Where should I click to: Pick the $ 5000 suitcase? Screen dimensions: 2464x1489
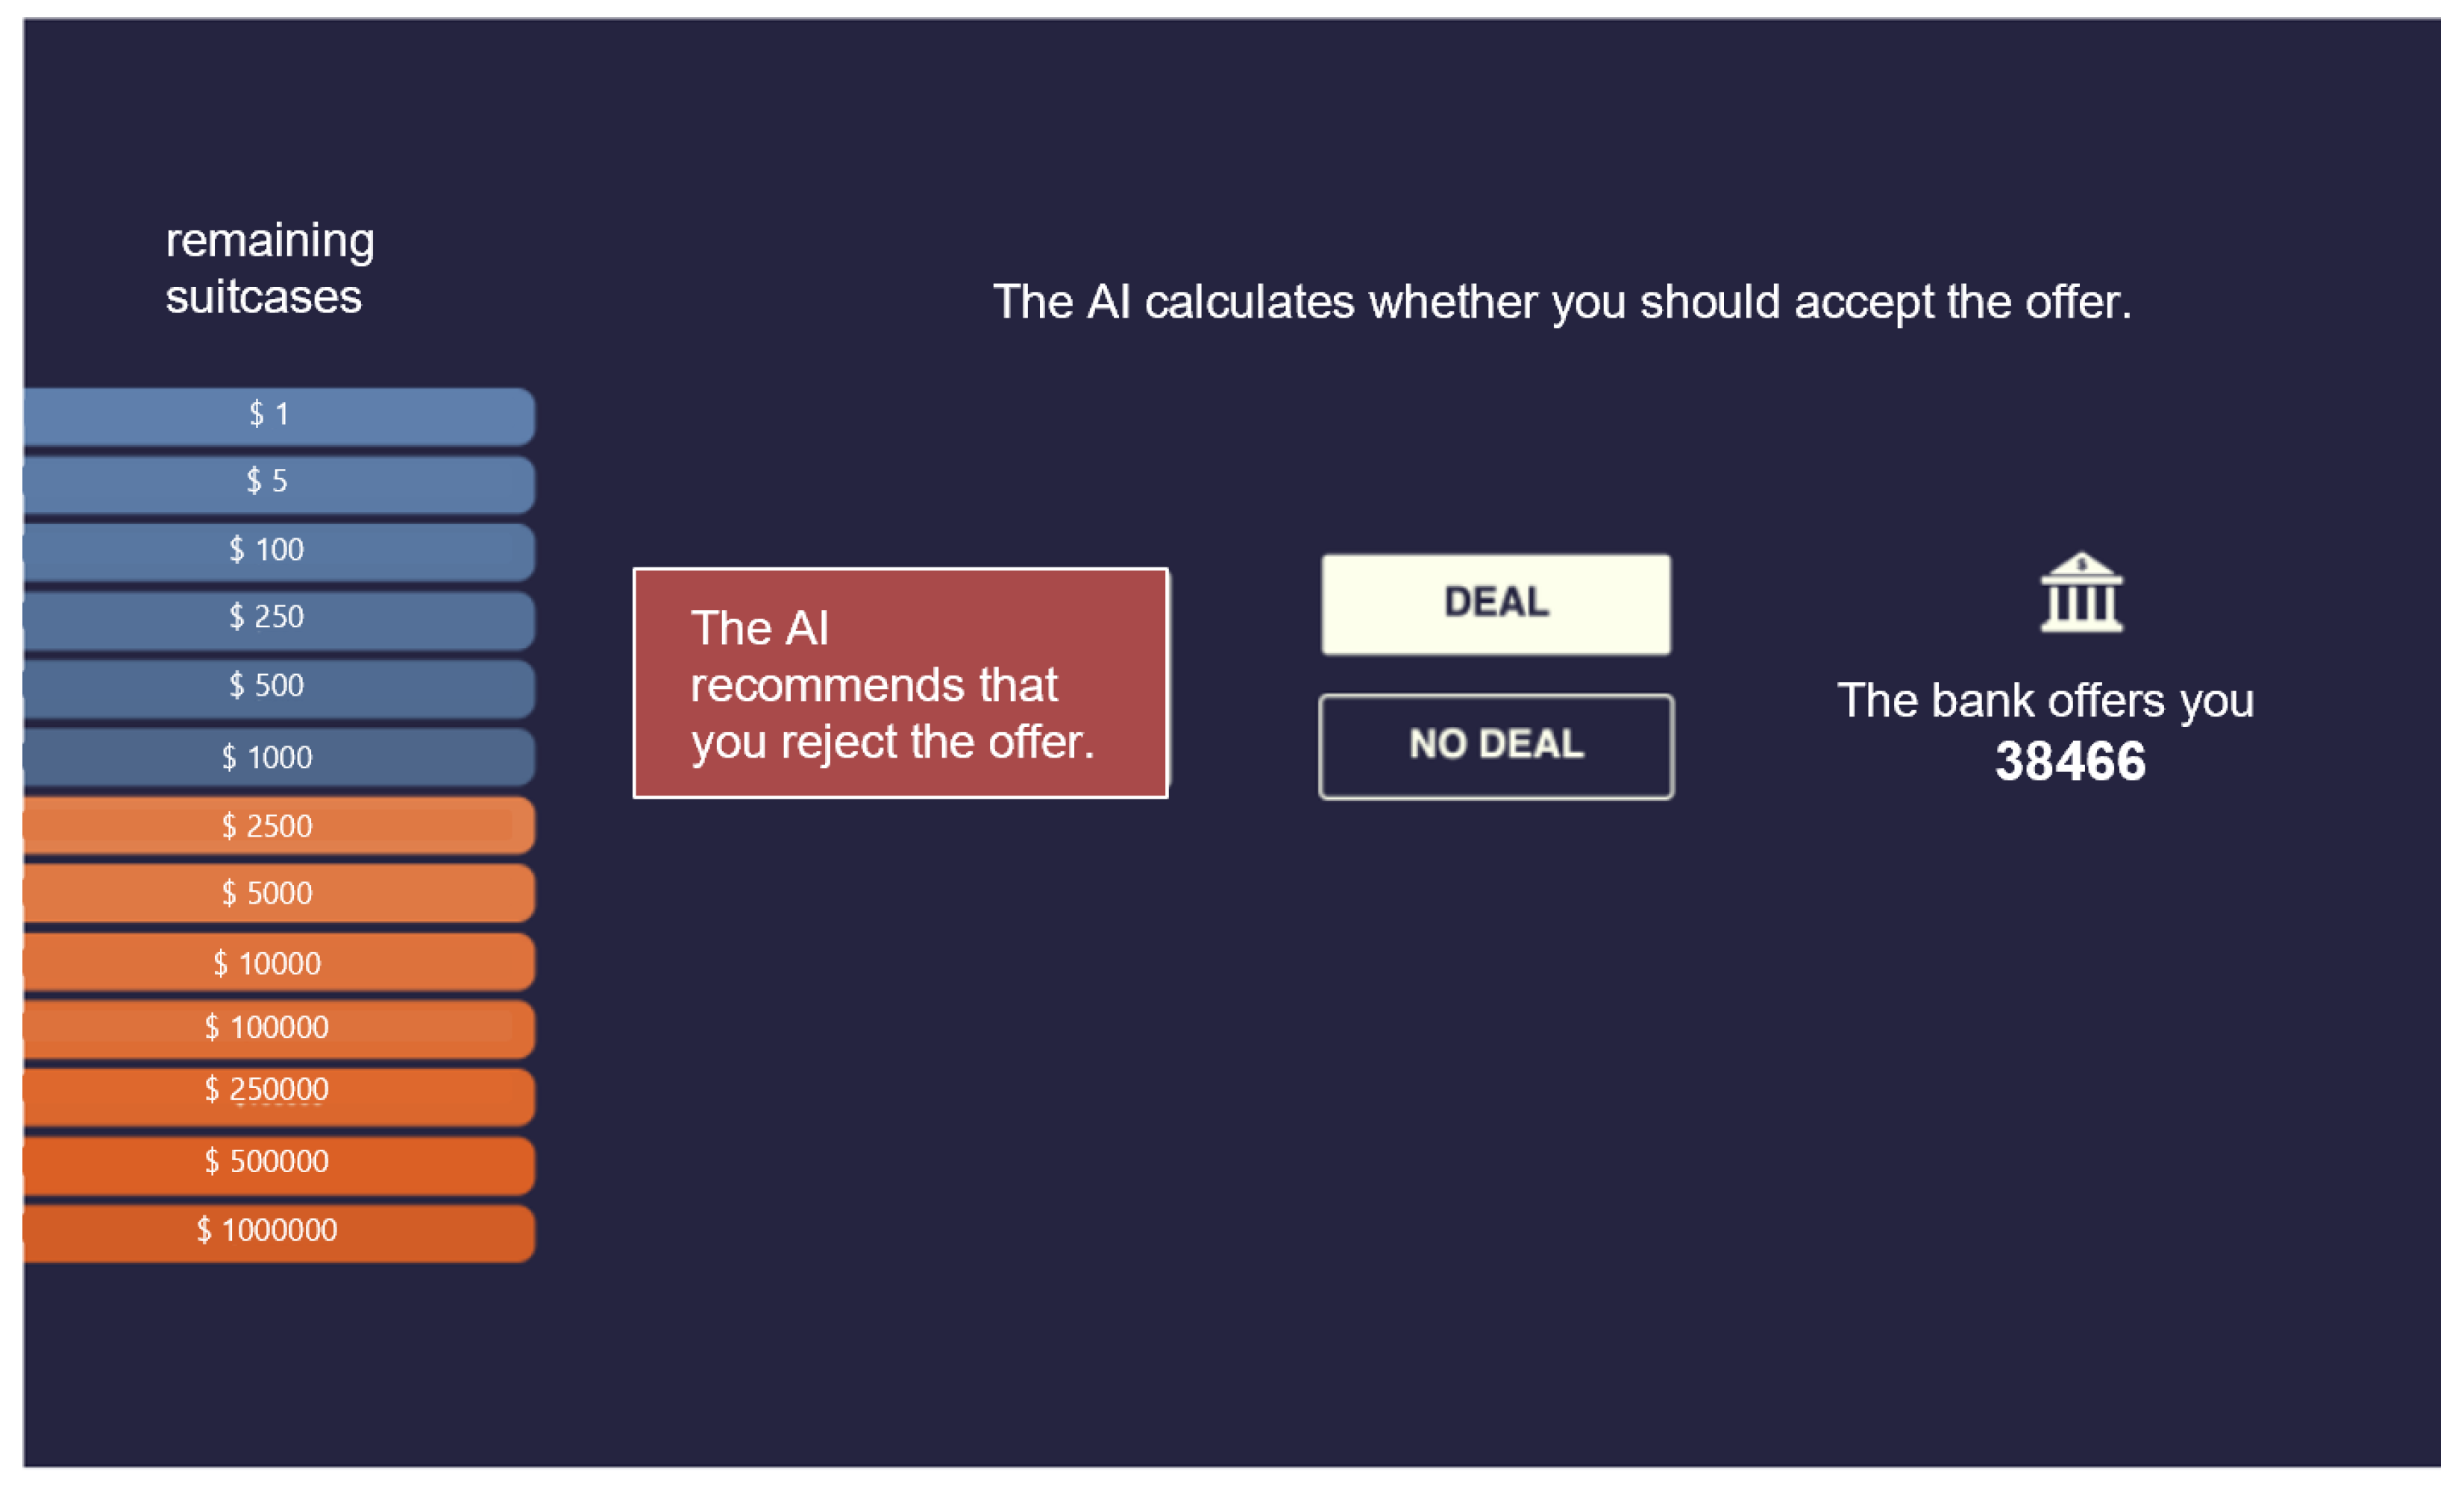tap(277, 893)
